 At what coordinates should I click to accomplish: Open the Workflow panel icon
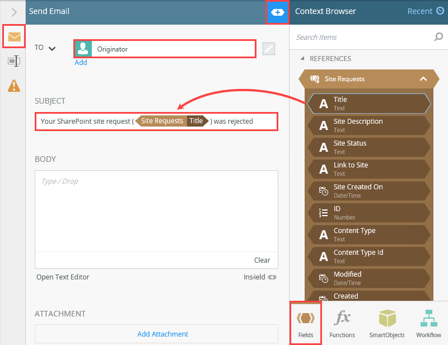point(428,323)
